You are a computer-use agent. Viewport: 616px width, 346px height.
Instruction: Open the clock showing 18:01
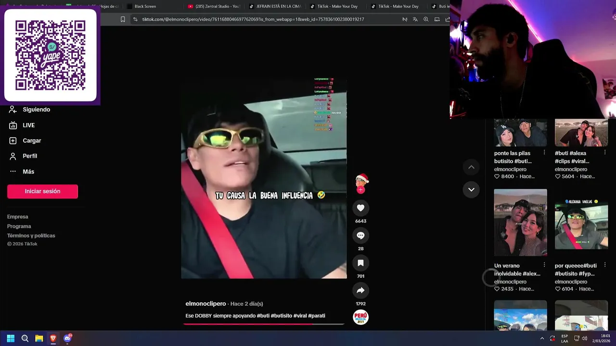602,338
